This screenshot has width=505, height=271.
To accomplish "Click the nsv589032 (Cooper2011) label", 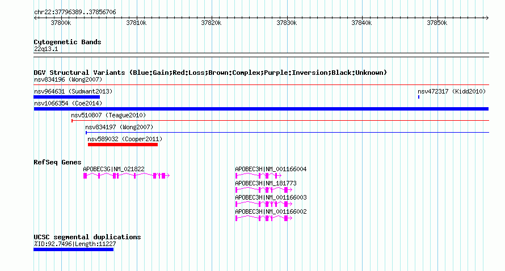I will pos(125,139).
